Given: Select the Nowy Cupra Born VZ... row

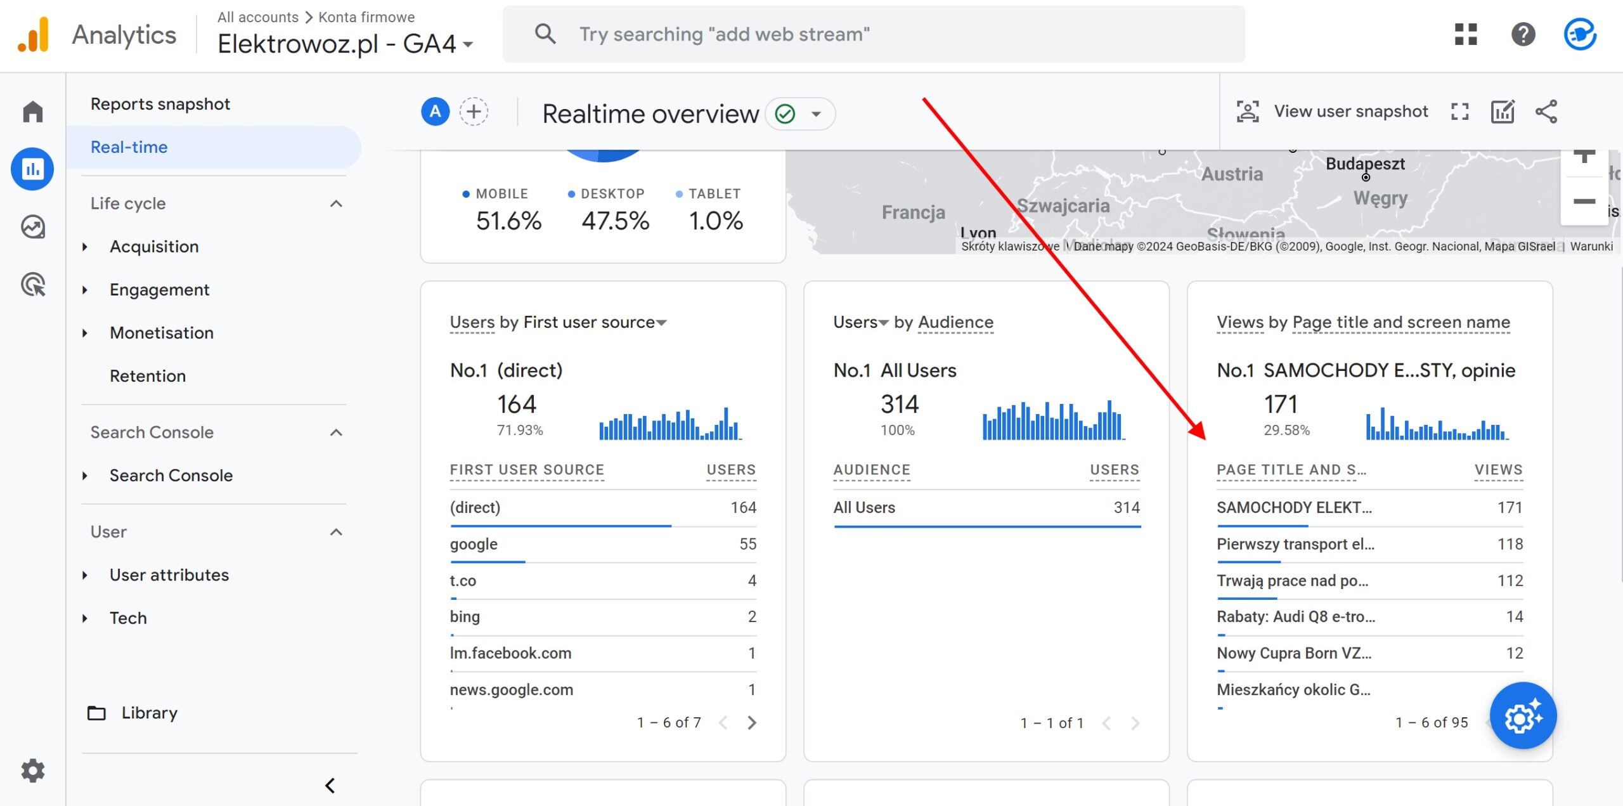Looking at the screenshot, I should [1369, 654].
